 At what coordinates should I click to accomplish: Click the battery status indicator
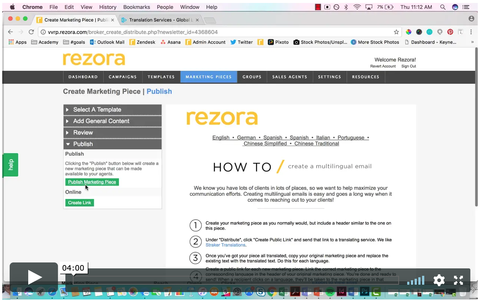coord(385,7)
